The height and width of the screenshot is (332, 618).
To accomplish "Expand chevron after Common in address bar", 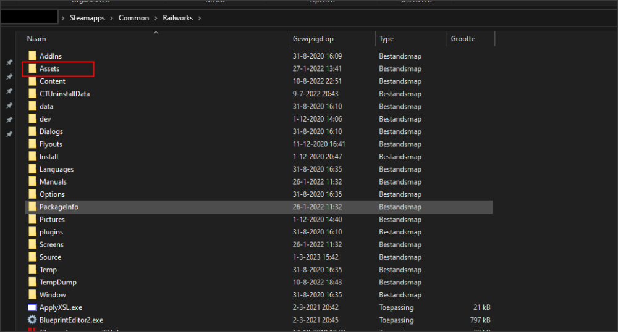I will 156,18.
